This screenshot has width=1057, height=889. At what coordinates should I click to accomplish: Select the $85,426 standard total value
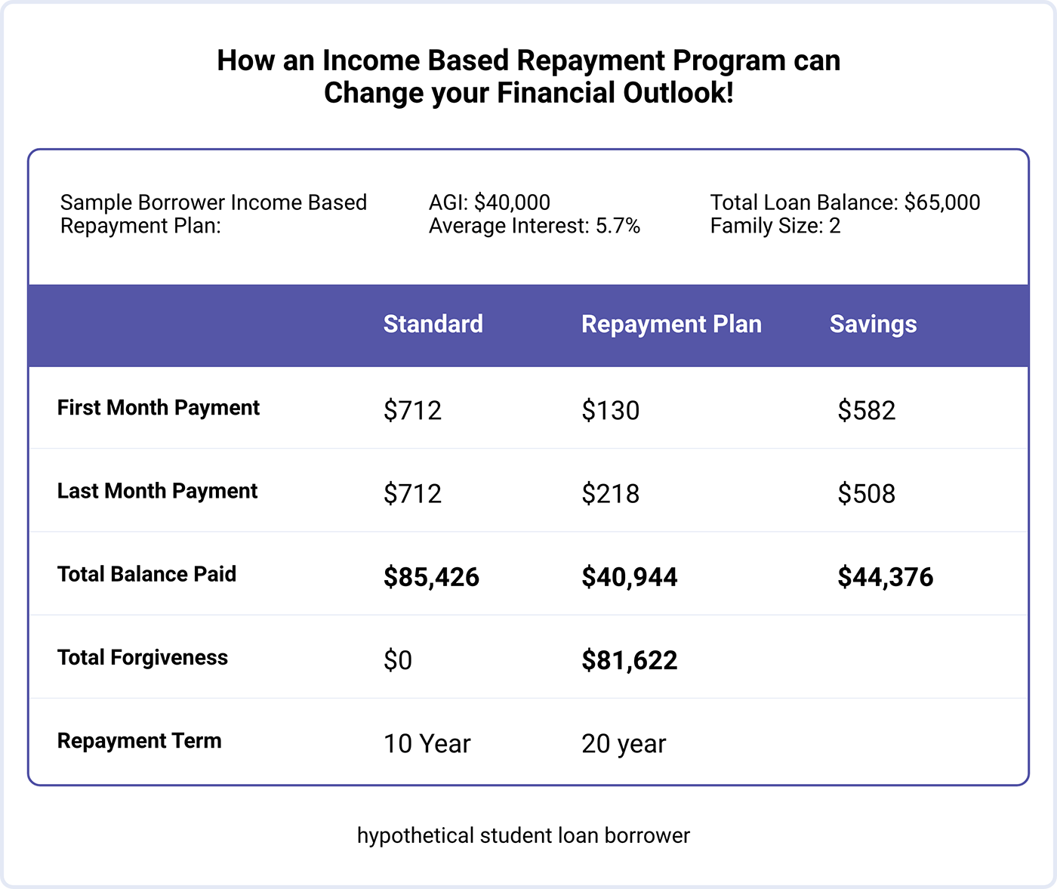(431, 577)
